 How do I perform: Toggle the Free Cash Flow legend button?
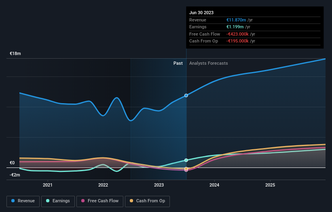(x=100, y=201)
